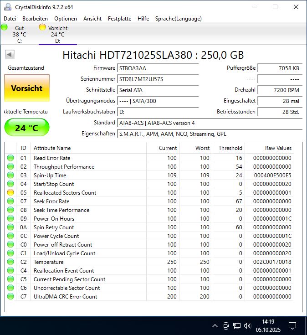307x335 pixels.
Task: Click the Gesamtzustand label
Action: coord(26,68)
